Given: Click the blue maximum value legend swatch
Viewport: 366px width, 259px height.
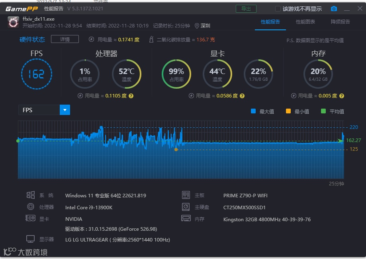Looking at the screenshot, I should [253, 111].
